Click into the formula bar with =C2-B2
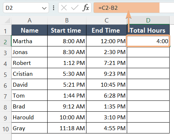This screenshot has height=140, width=174. pyautogui.click(x=134, y=8)
